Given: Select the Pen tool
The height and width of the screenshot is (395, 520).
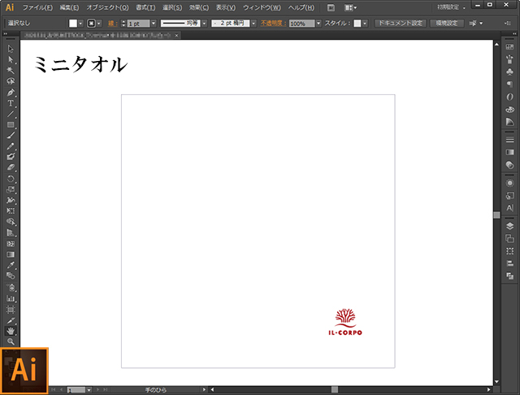Looking at the screenshot, I should [x=11, y=93].
